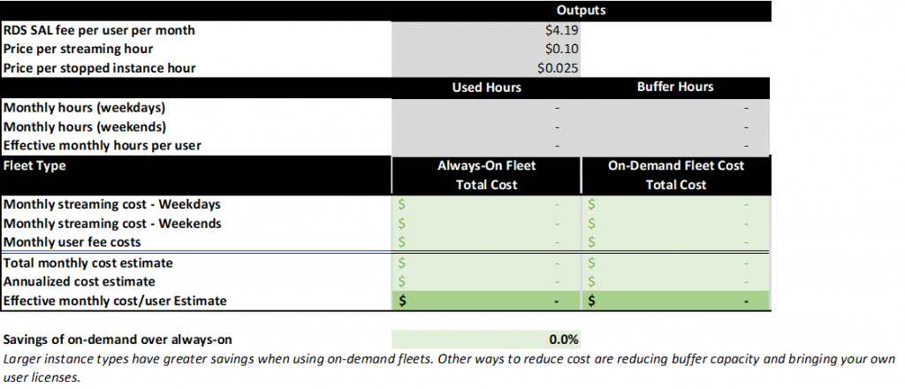
Task: Select On-Demand monthly user fee costs cell
Action: coord(676,242)
